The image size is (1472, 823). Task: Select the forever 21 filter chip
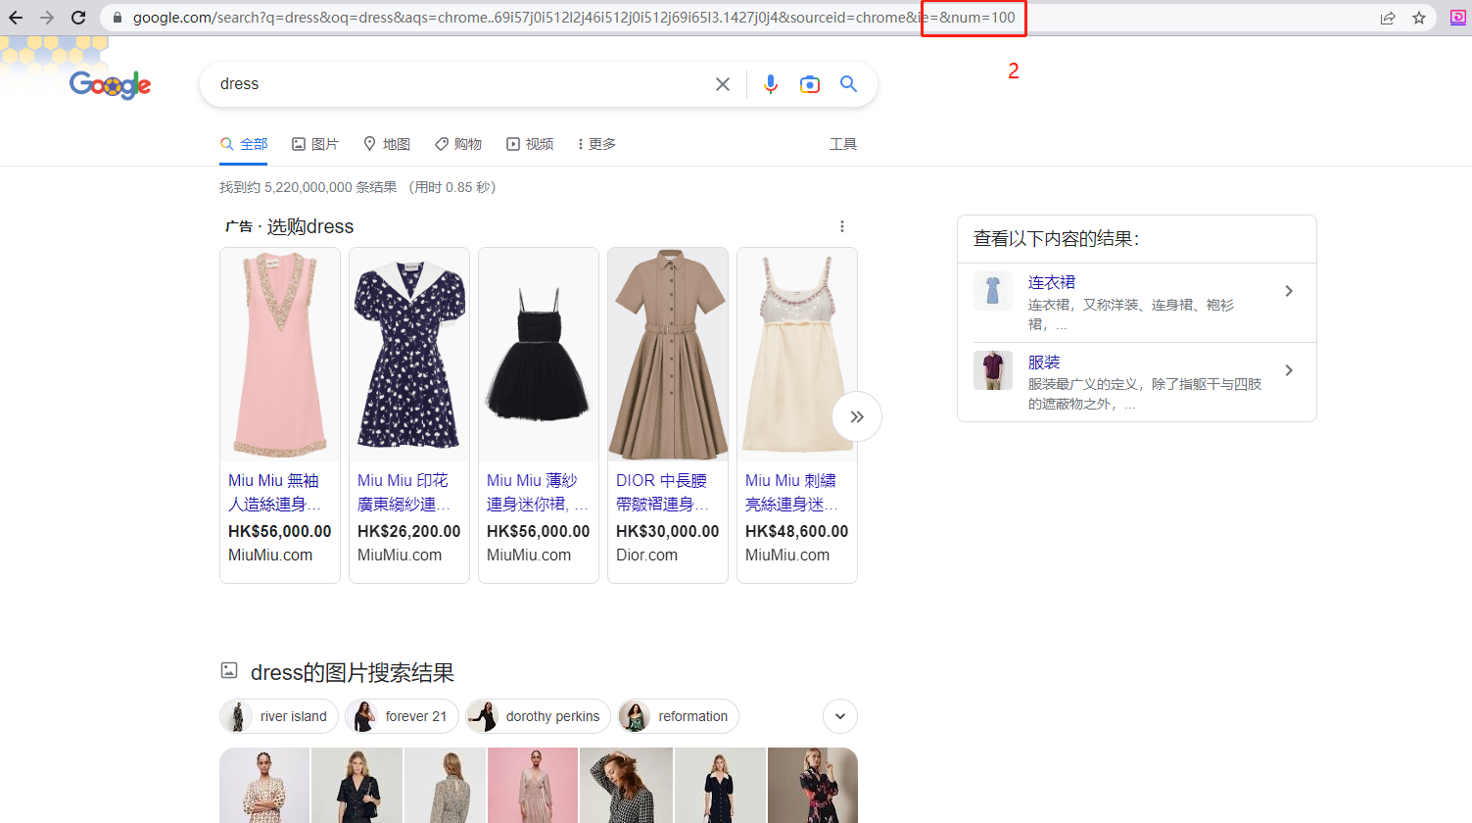pos(402,716)
